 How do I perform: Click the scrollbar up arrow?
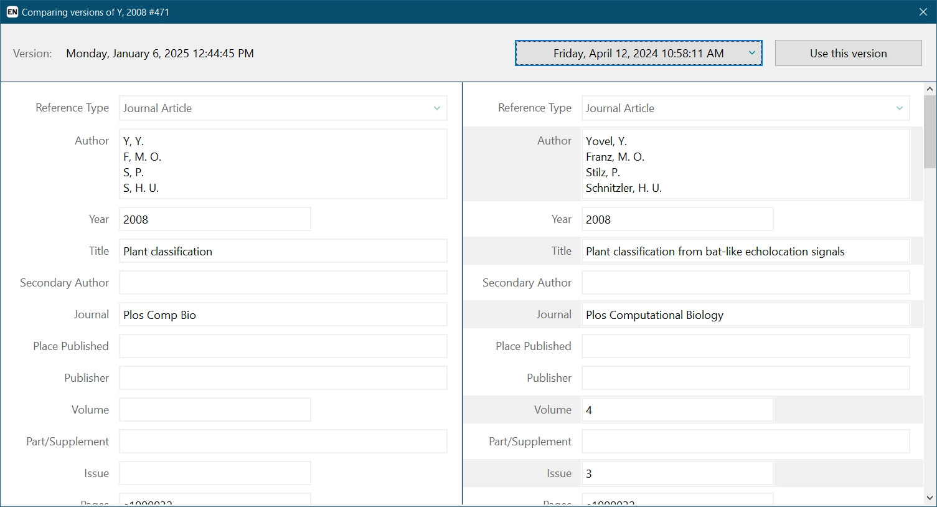click(930, 89)
